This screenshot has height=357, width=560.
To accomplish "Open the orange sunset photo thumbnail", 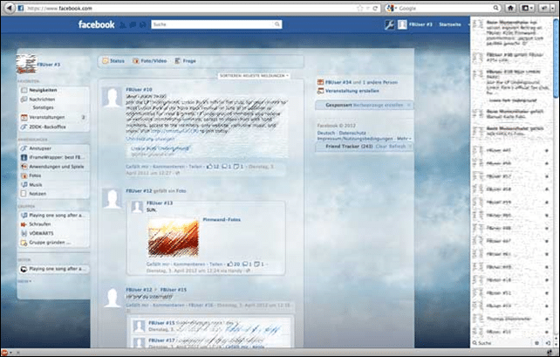I will [x=174, y=237].
